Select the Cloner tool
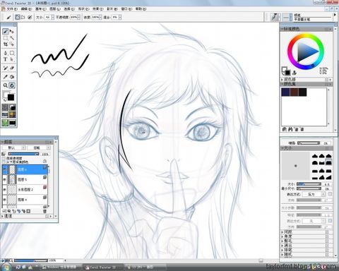The height and width of the screenshot is (271, 339). coord(6,68)
